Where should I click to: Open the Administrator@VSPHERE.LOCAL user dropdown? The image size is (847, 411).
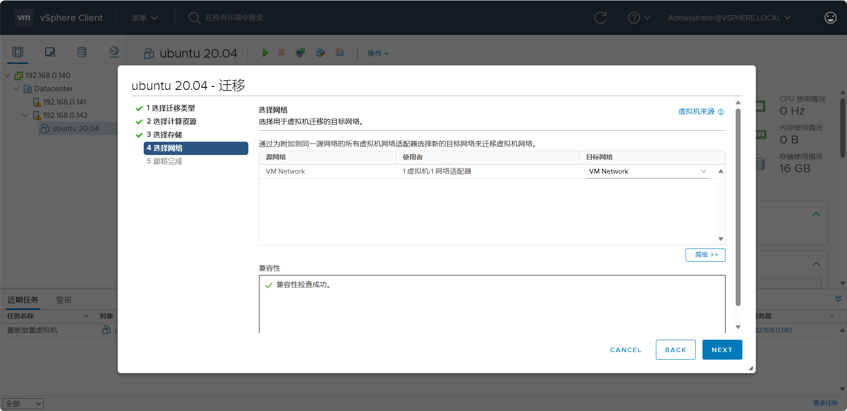(x=729, y=18)
